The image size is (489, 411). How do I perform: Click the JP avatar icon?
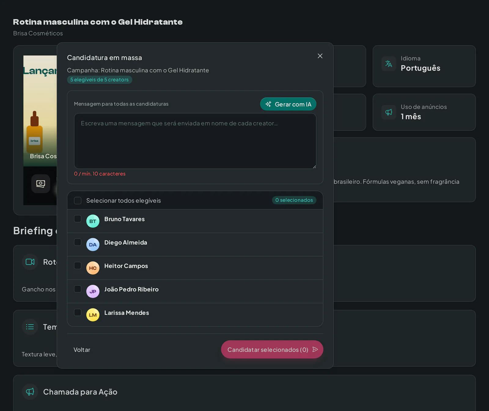pos(93,292)
